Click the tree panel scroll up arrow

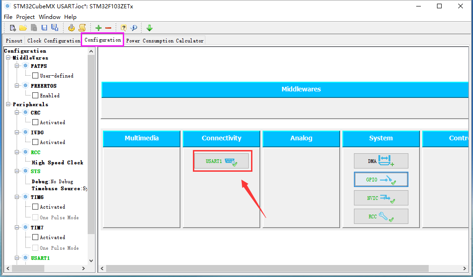click(91, 51)
